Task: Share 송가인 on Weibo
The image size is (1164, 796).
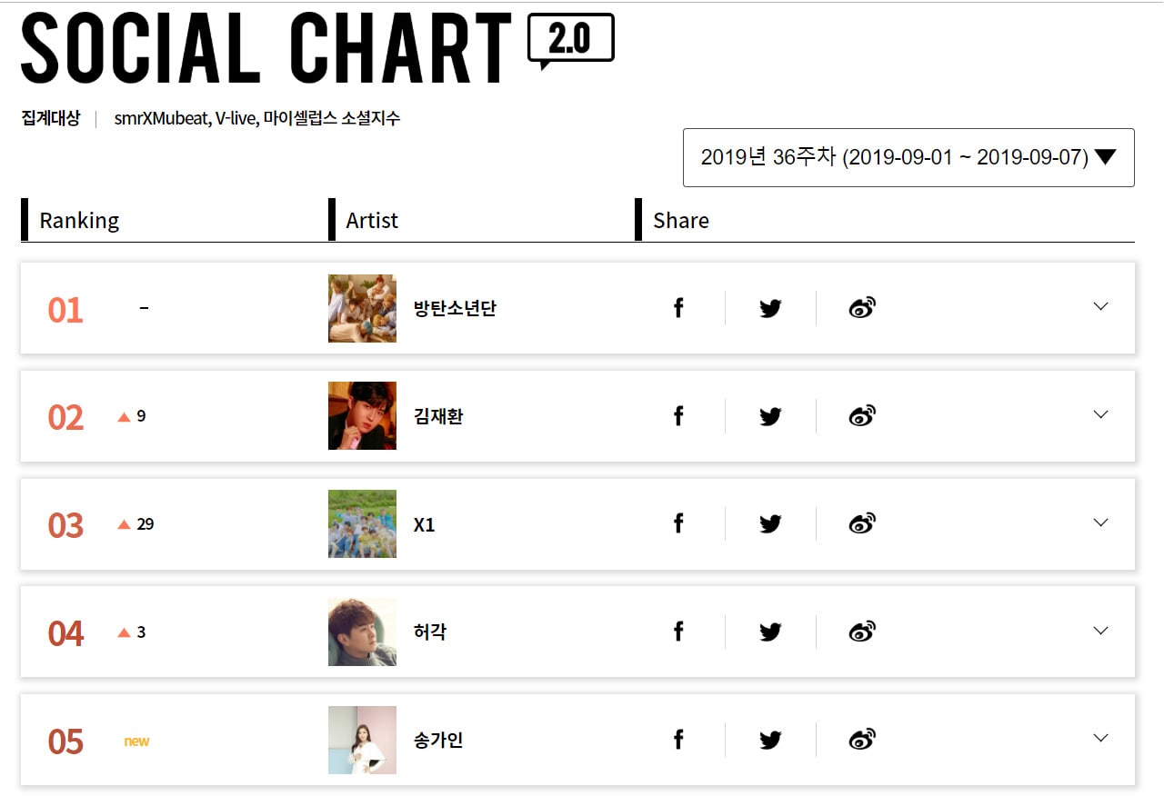Action: [861, 740]
